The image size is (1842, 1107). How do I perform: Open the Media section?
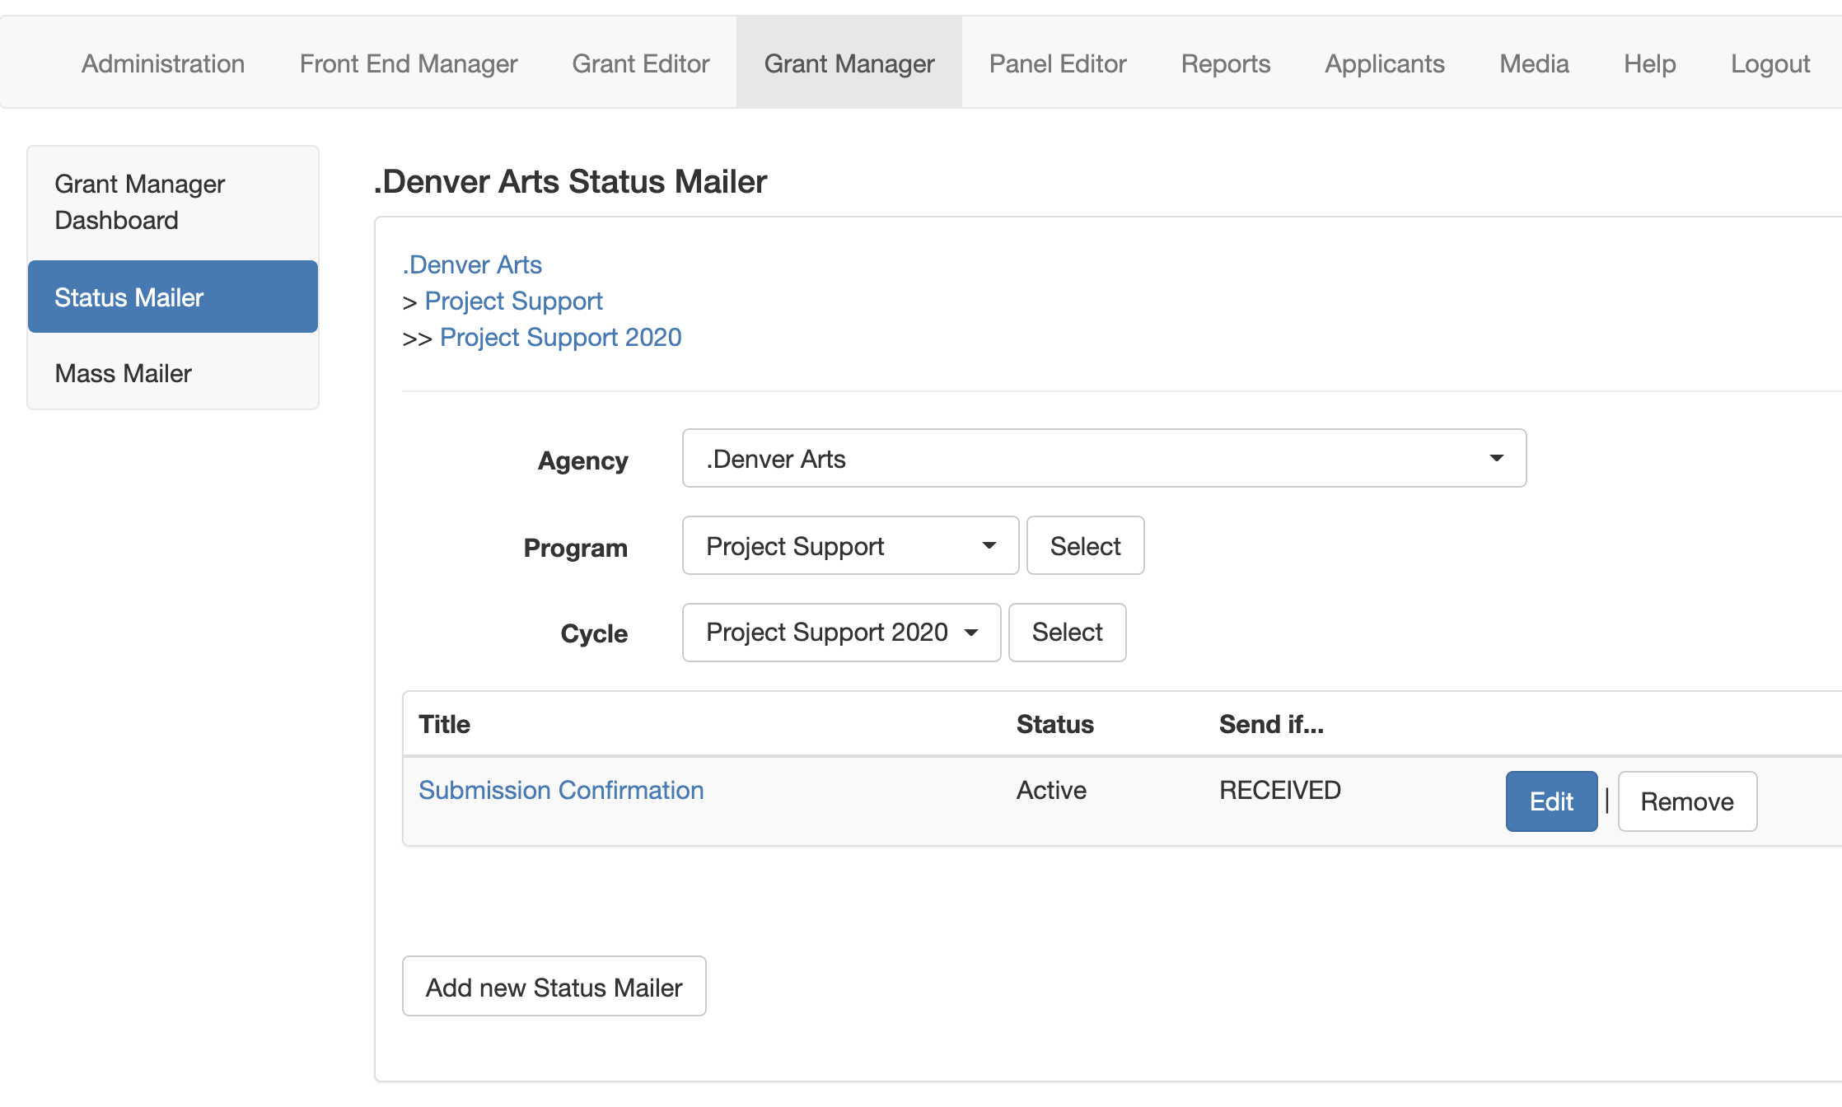click(x=1534, y=63)
